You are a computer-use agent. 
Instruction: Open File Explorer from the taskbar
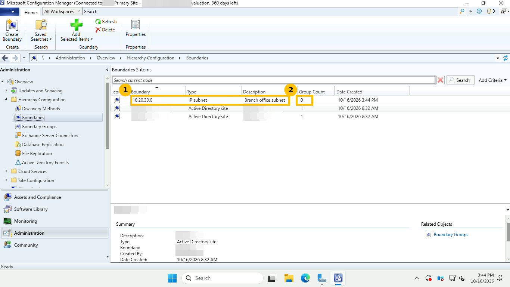click(x=289, y=278)
